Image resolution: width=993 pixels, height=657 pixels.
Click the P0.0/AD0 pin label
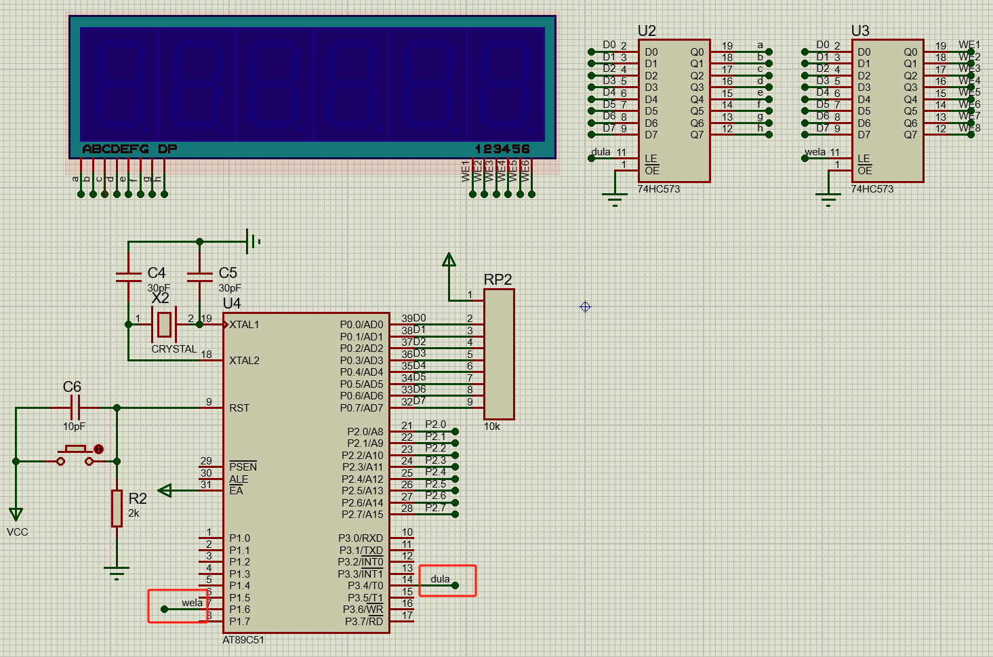tap(361, 325)
